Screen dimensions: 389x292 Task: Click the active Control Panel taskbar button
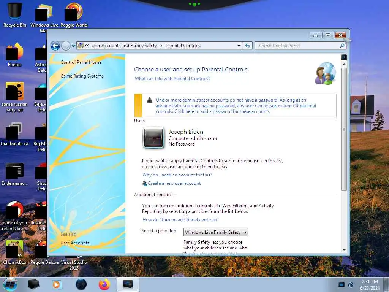(128, 284)
